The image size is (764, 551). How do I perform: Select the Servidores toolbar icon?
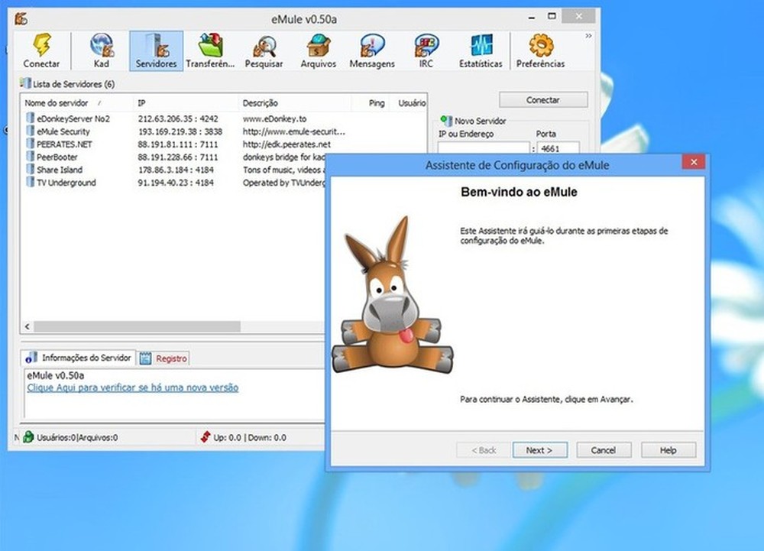point(155,48)
